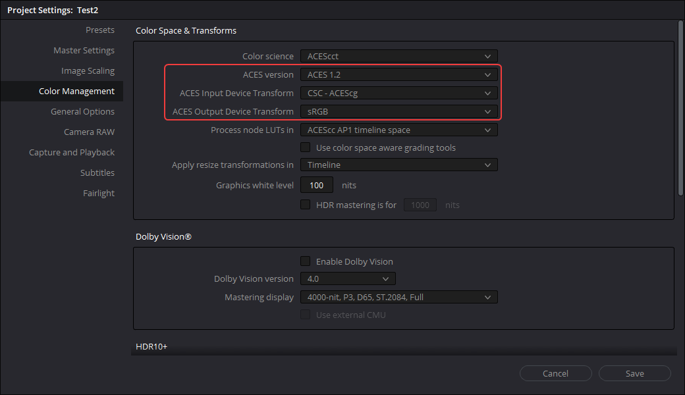Open ACES Output Device Transform dropdown
This screenshot has height=395, width=685.
(x=398, y=112)
